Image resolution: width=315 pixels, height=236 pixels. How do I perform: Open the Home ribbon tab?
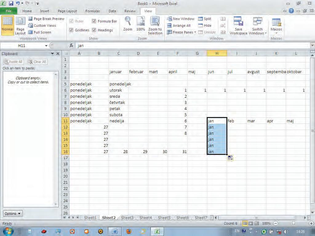tap(27, 11)
